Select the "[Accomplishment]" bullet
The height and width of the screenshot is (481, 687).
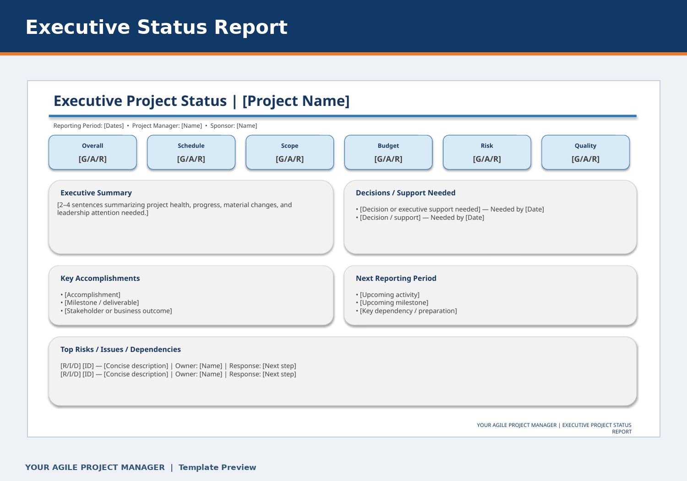click(90, 295)
